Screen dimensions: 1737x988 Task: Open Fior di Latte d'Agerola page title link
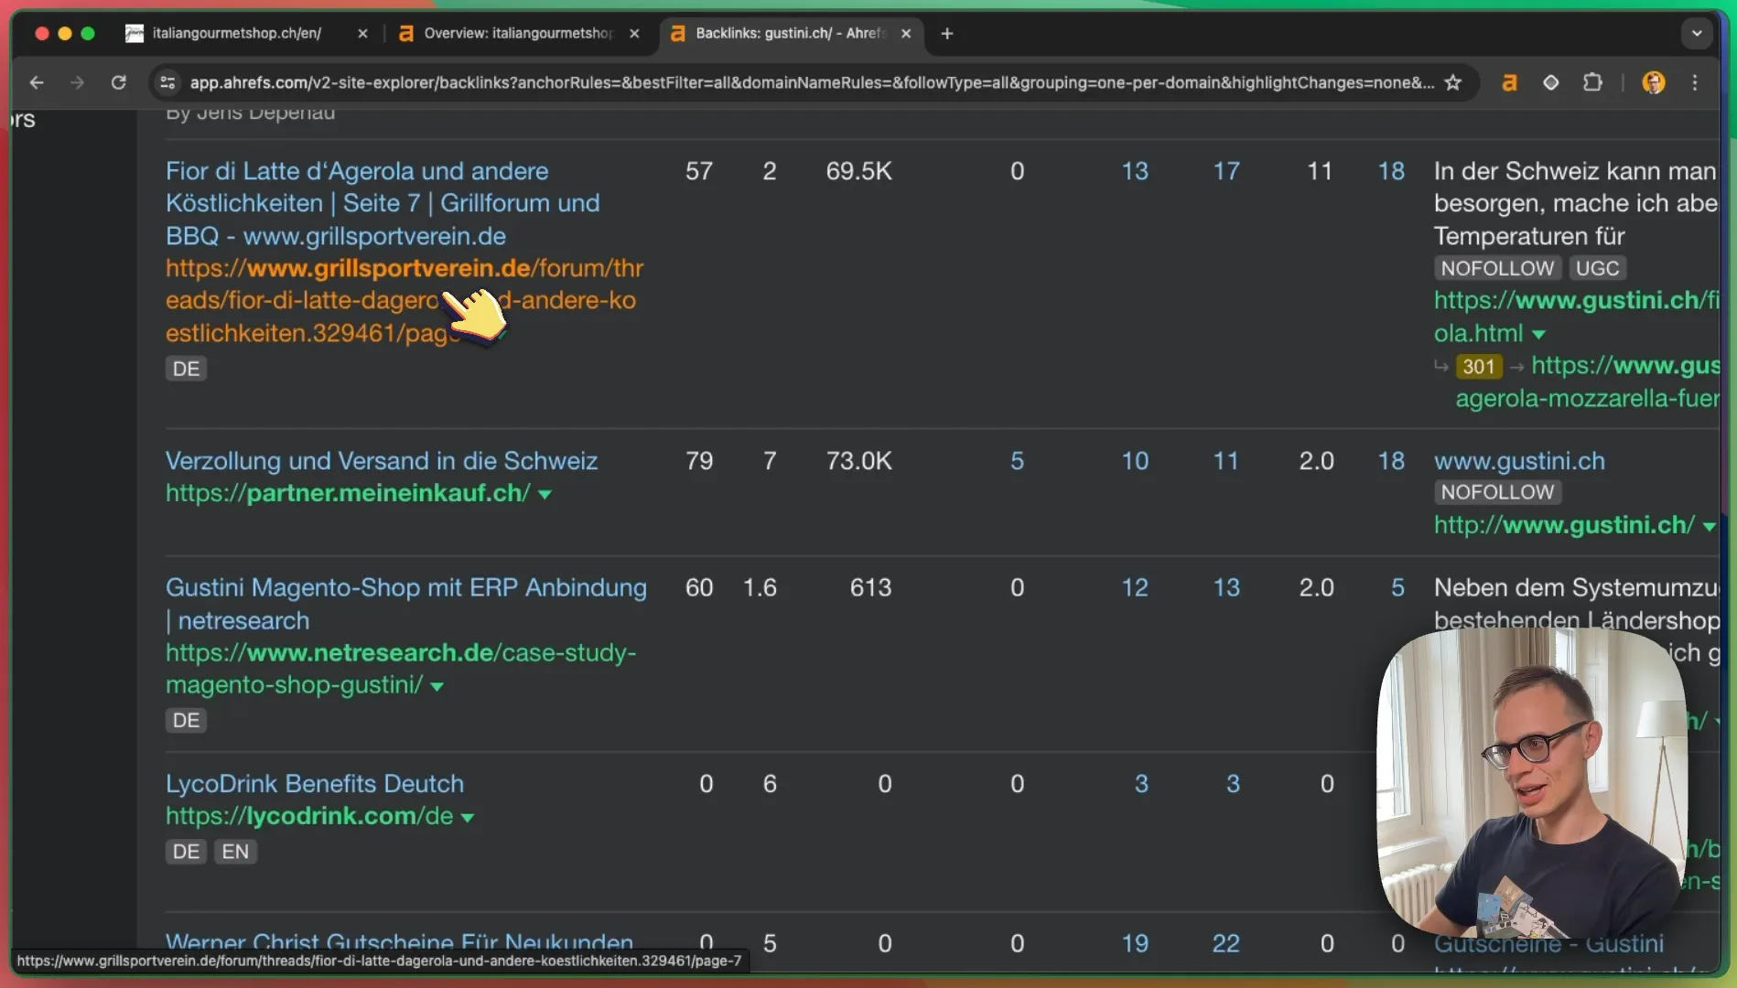point(383,203)
